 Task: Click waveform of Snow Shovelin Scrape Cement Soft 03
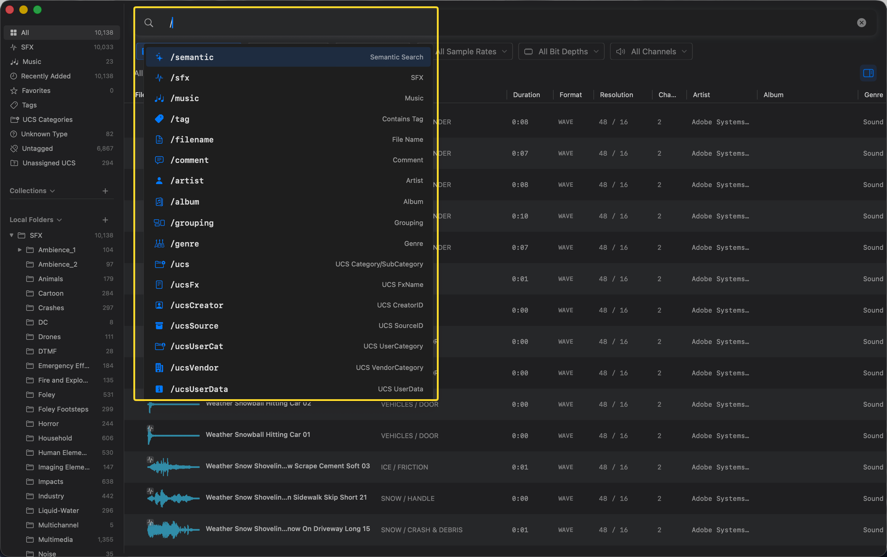coord(173,467)
